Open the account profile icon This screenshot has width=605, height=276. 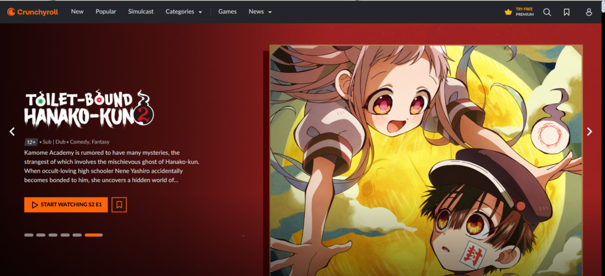click(589, 12)
